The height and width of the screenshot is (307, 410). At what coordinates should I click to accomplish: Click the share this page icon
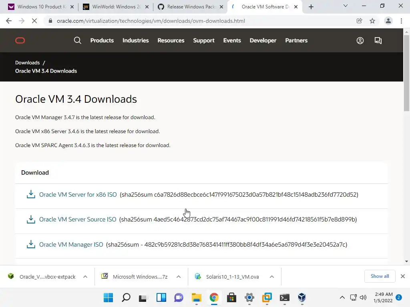360,21
